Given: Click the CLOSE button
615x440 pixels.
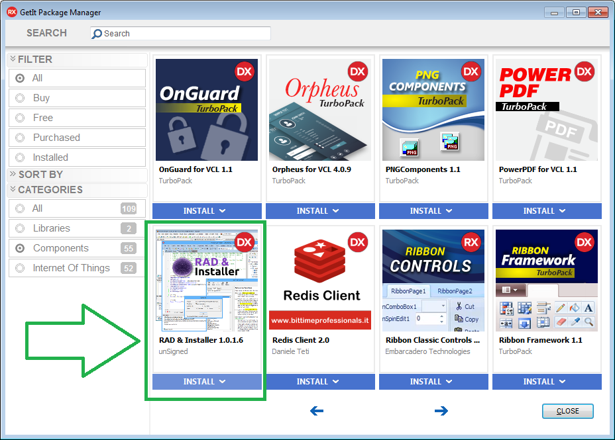Looking at the screenshot, I should tap(567, 411).
